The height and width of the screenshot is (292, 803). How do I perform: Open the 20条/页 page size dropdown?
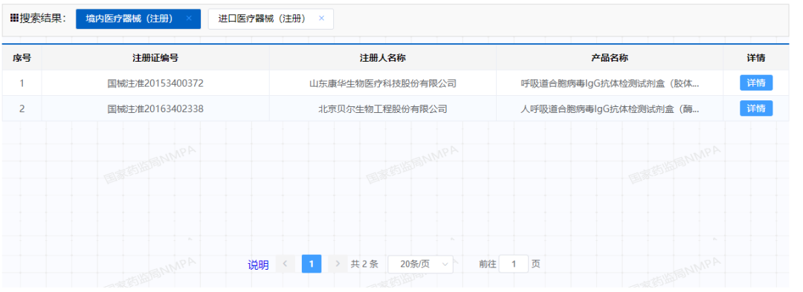coord(420,264)
